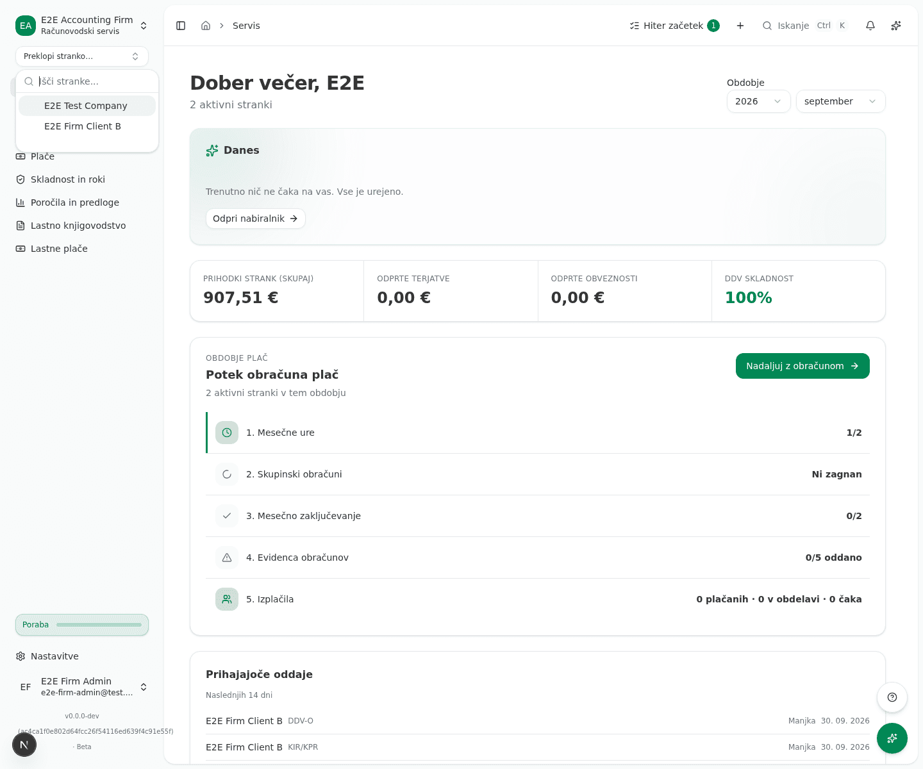The height and width of the screenshot is (769, 923).
Task: Select E2E Firm Client B option
Action: point(87,126)
